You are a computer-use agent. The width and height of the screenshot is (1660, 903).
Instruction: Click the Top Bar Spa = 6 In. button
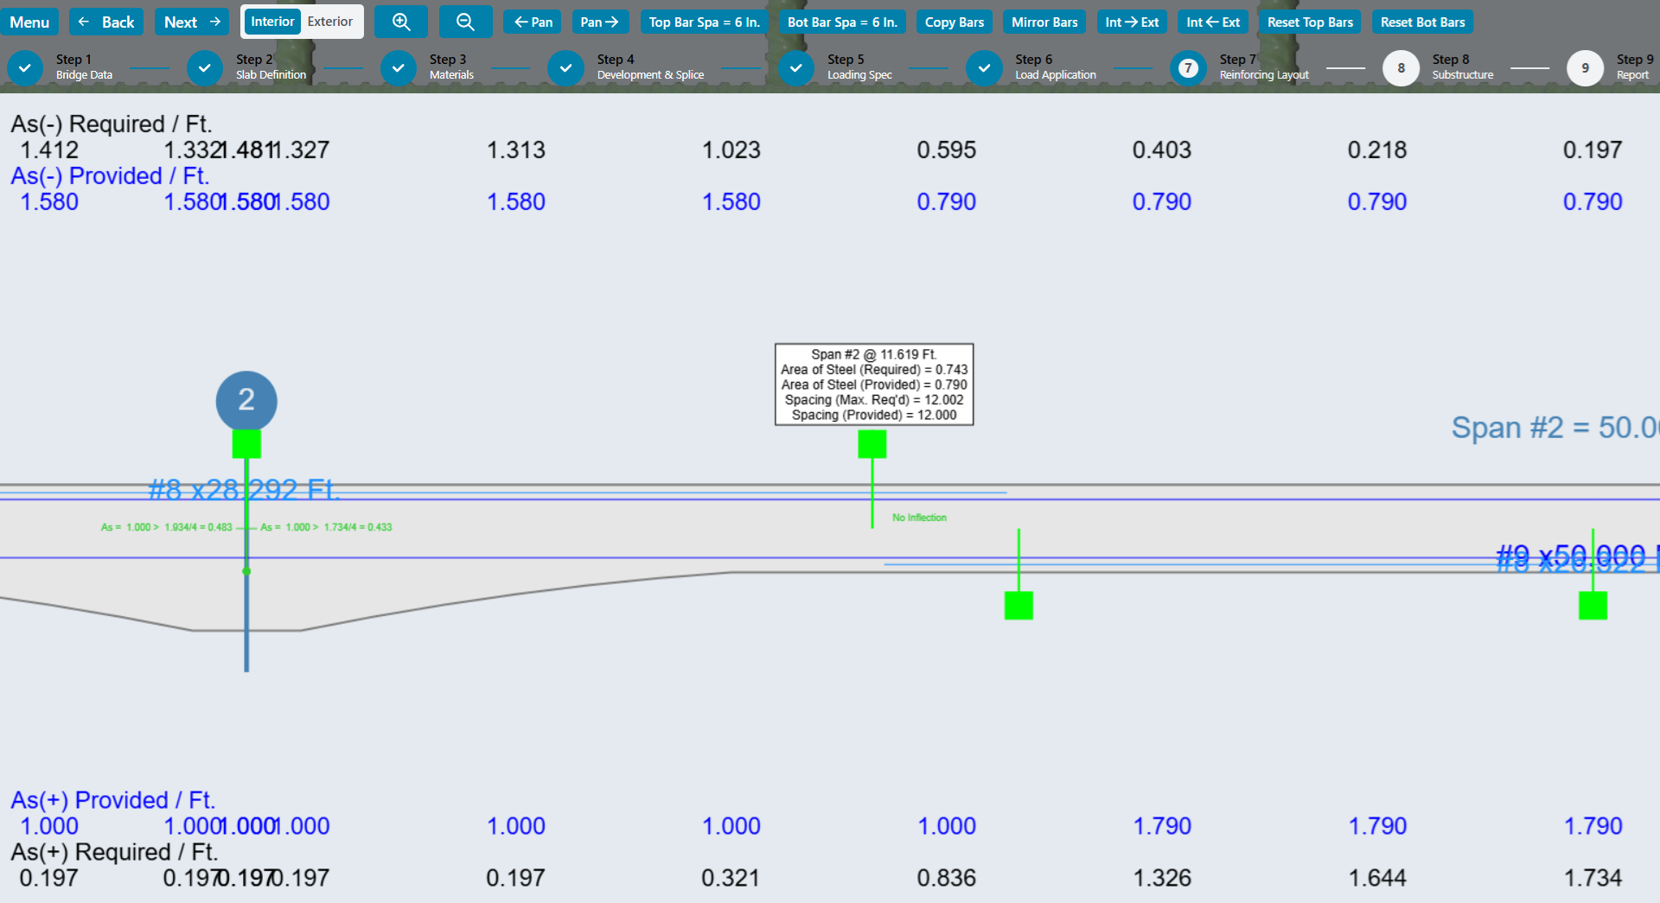click(704, 22)
